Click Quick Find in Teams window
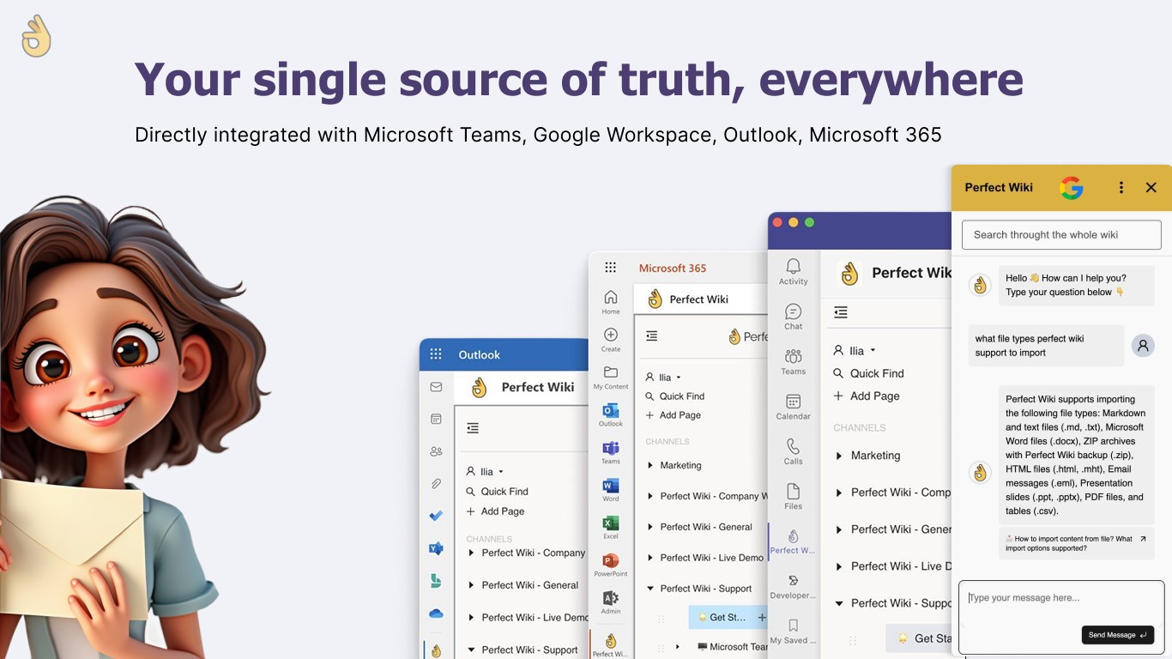Viewport: 1172px width, 659px height. 868,373
